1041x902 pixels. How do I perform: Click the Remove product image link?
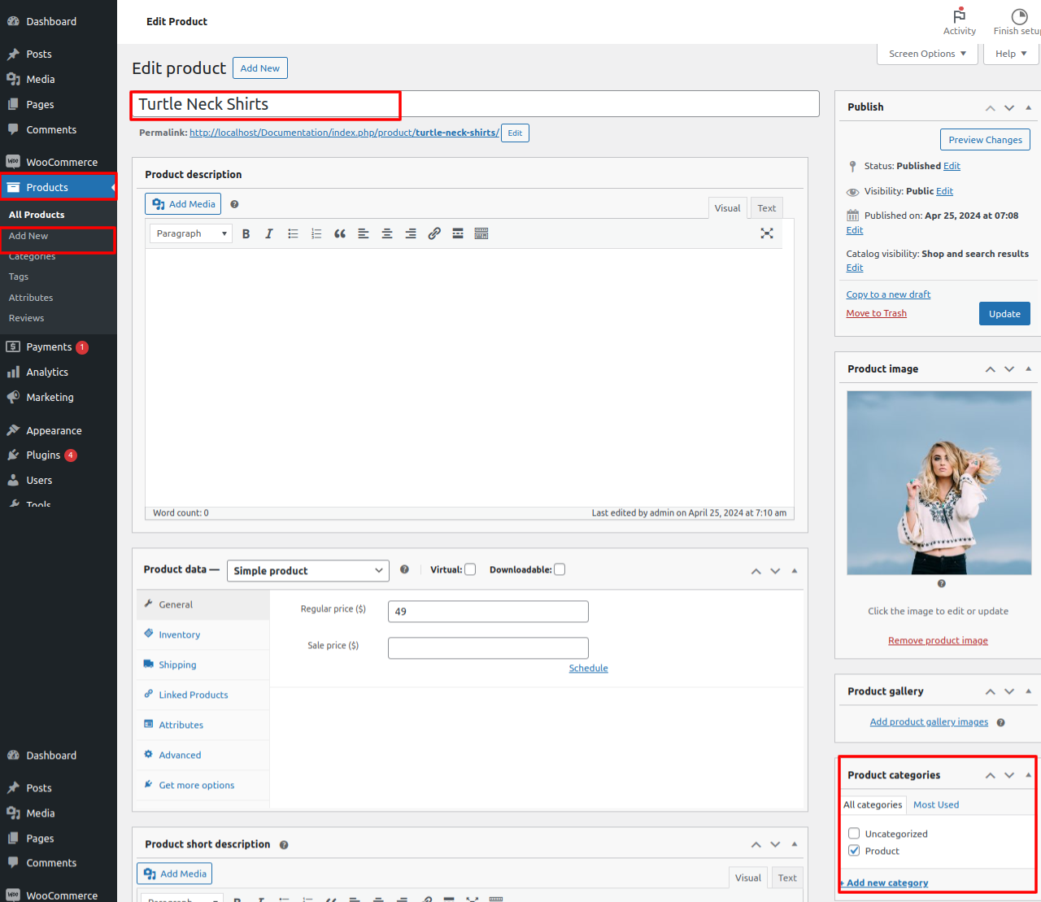(x=938, y=641)
